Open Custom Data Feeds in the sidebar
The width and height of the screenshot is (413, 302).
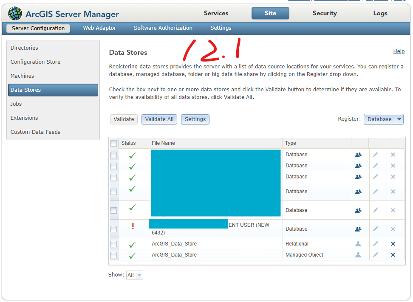(x=35, y=132)
